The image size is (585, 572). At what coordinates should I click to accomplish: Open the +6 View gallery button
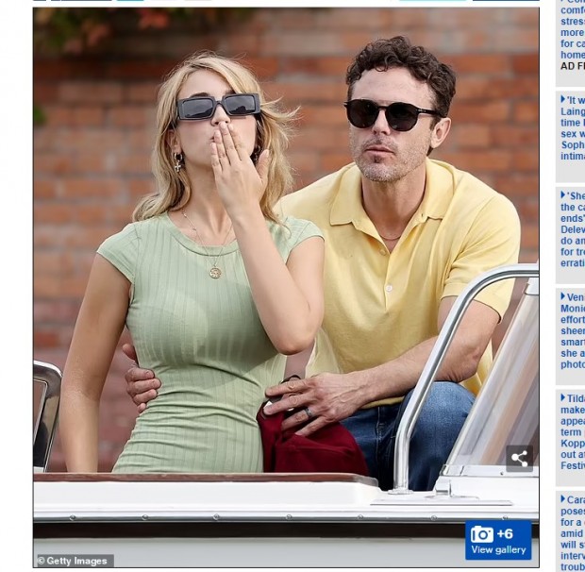(498, 540)
